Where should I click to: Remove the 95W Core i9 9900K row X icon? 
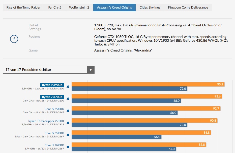click(68, 135)
